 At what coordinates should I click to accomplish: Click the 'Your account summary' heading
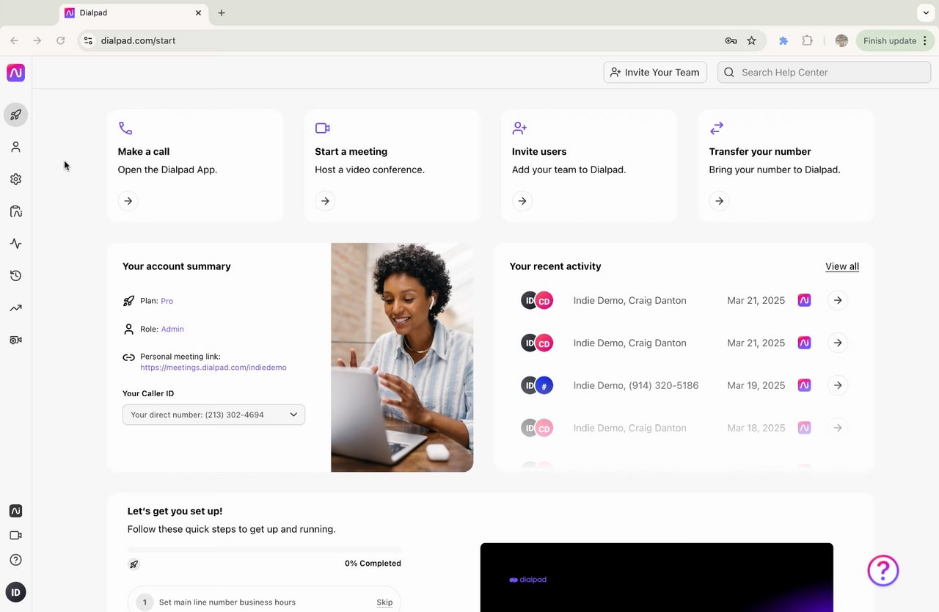177,266
